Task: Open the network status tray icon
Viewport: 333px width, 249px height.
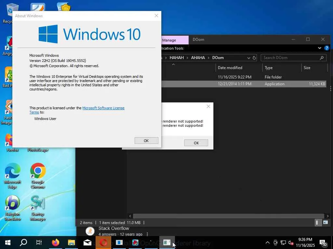Action: coord(283,243)
